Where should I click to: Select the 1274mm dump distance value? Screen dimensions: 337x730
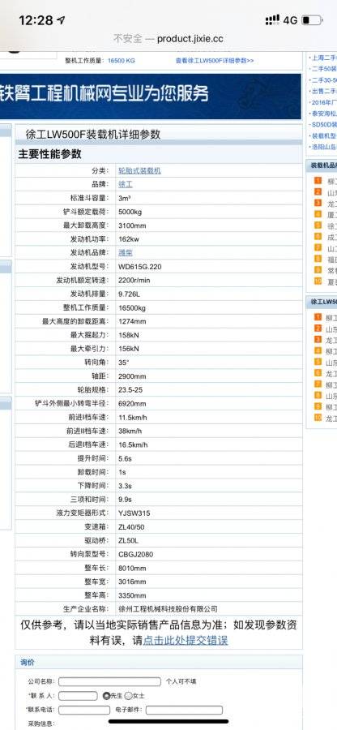[133, 321]
